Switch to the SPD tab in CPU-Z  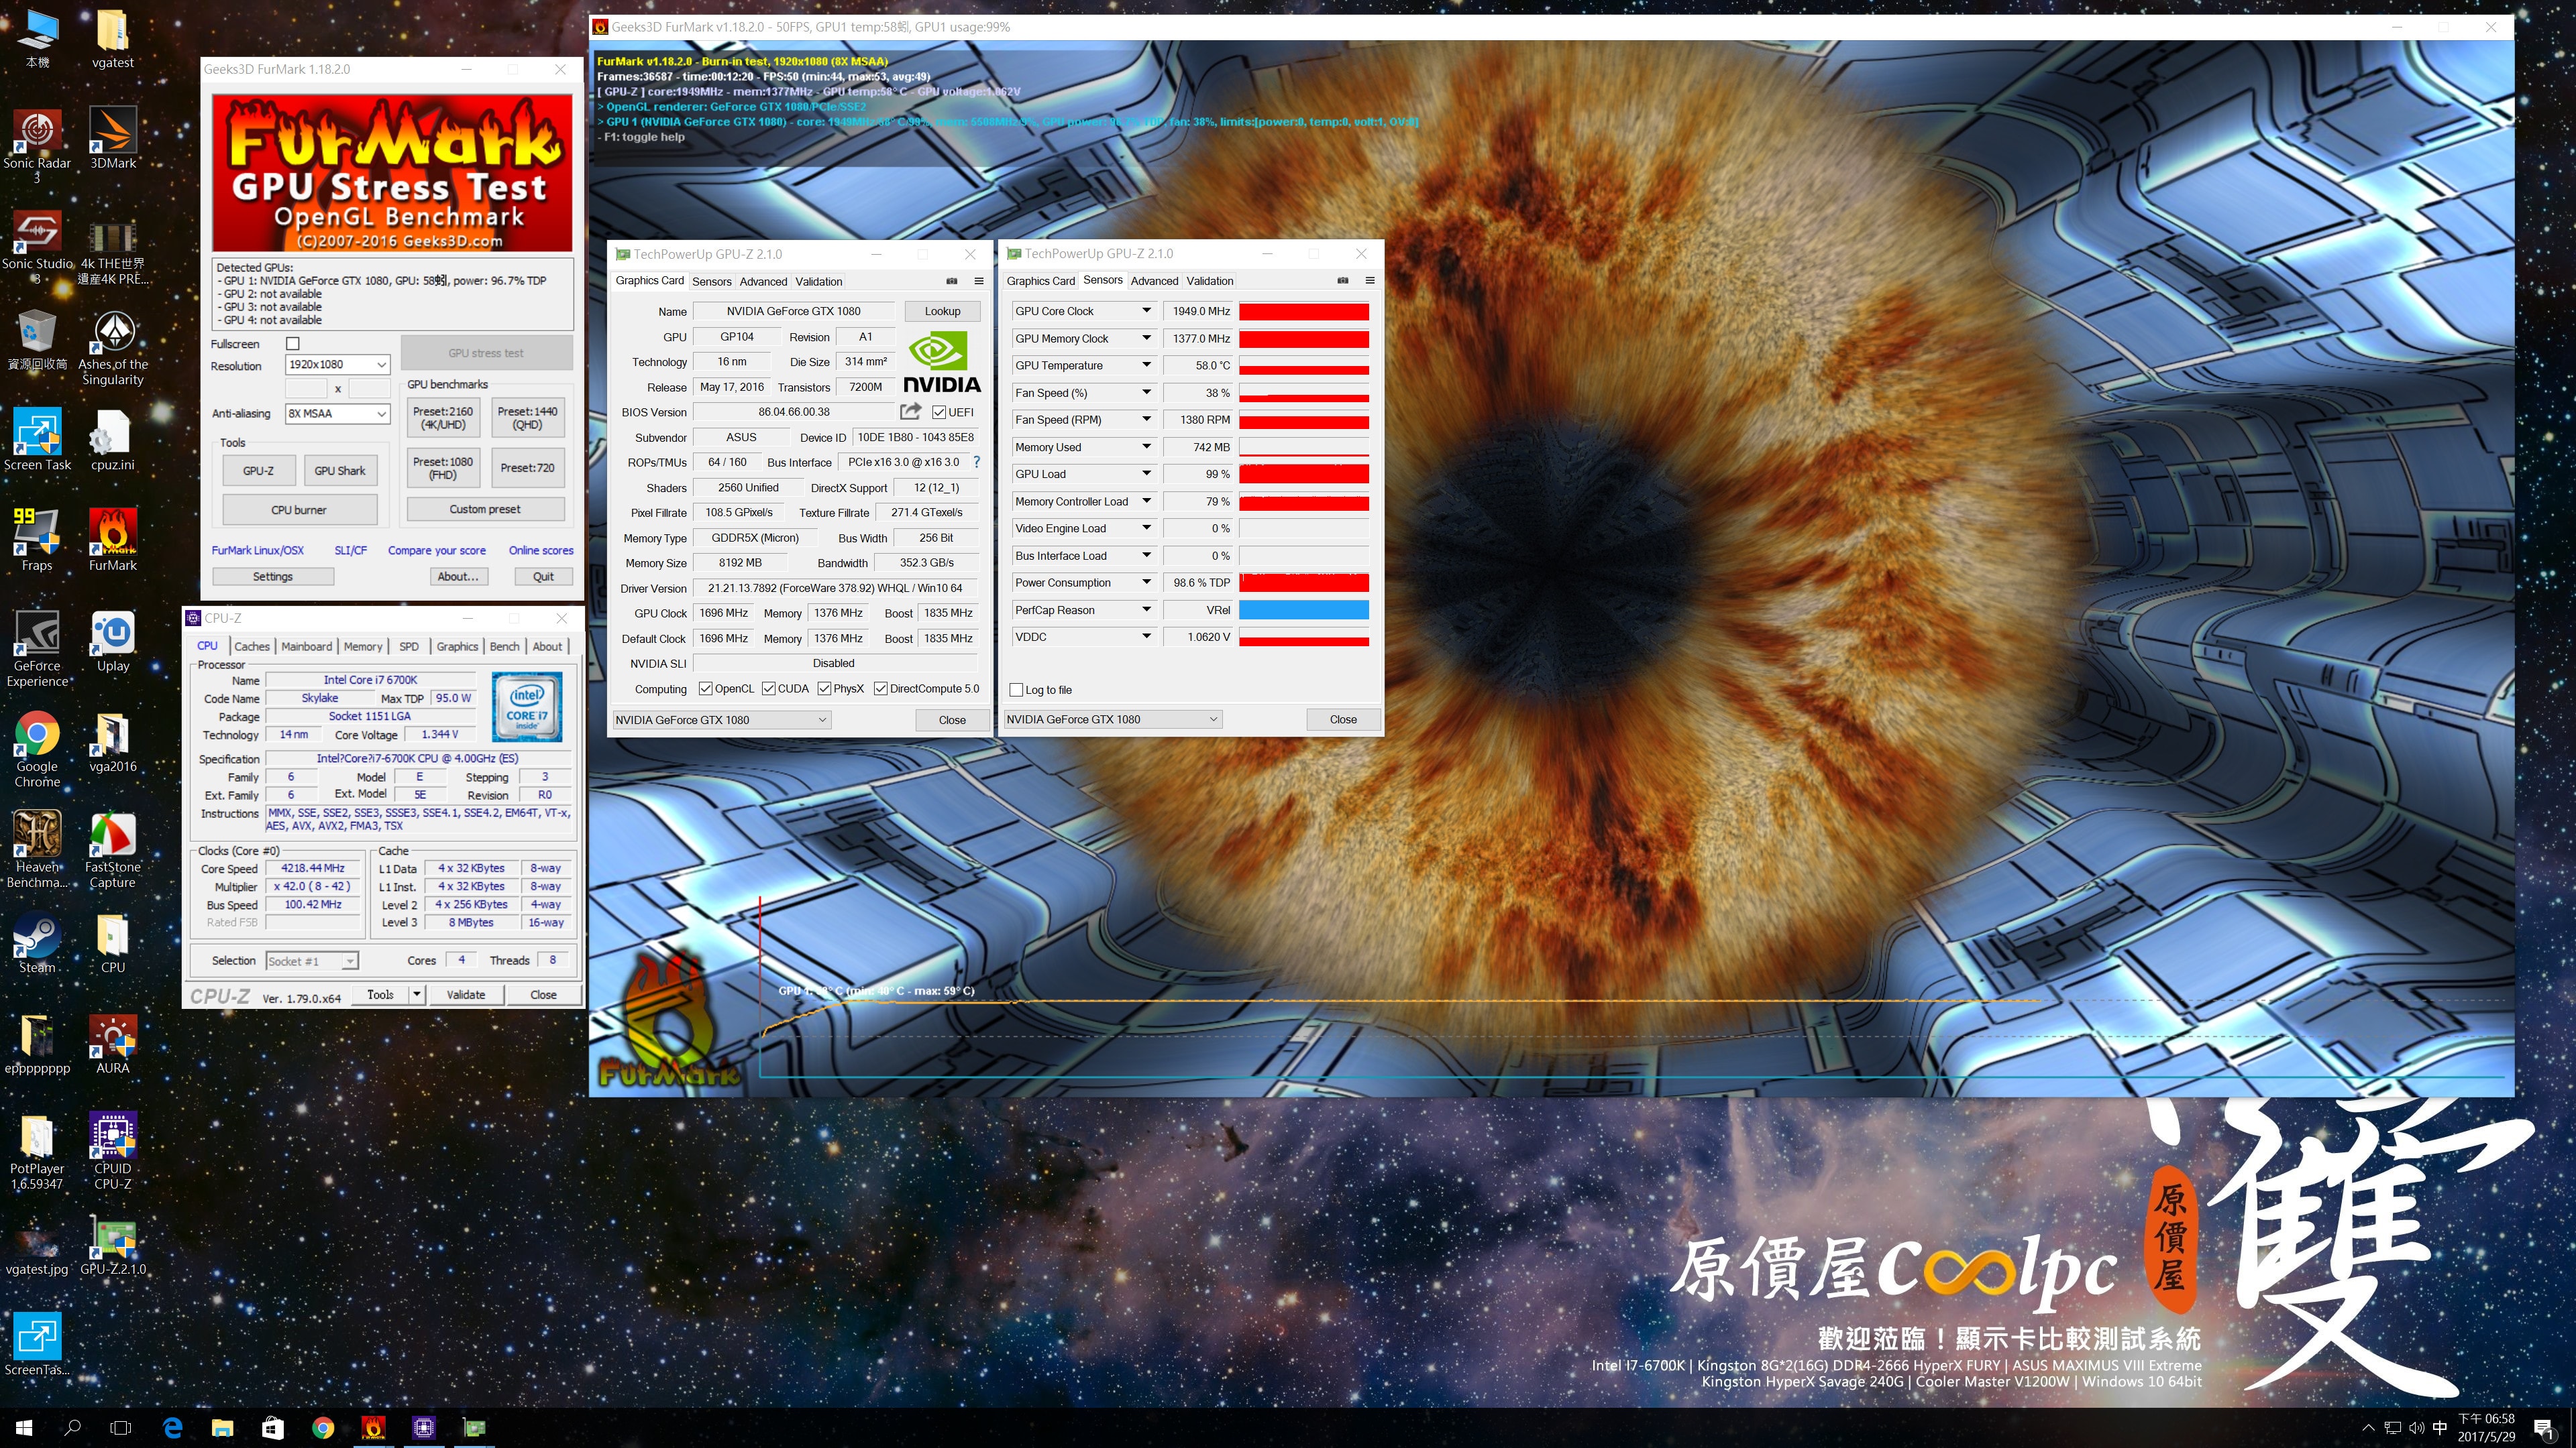tap(409, 646)
